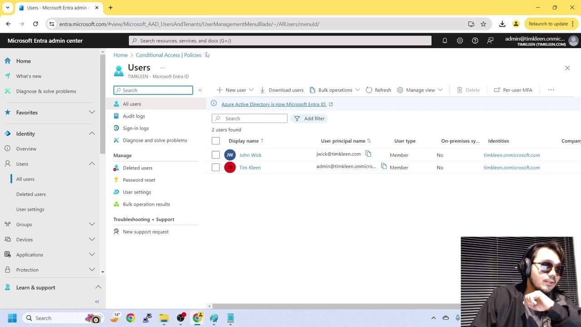Click Download users button
The width and height of the screenshot is (581, 327).
[281, 90]
